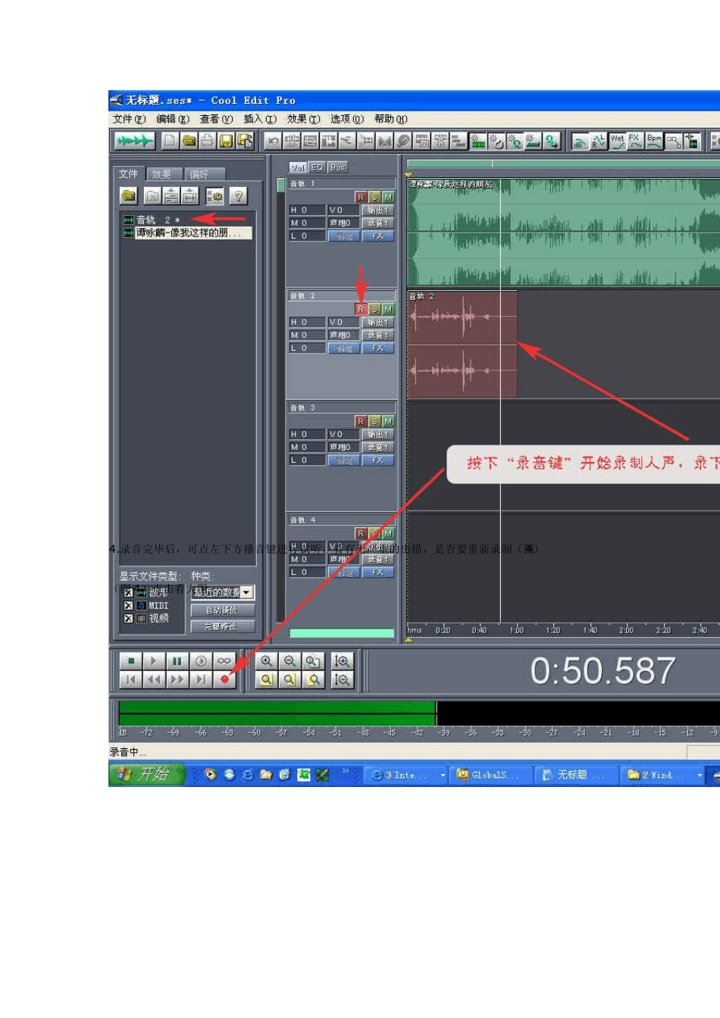
Task: Click the Windows Start button
Action: pyautogui.click(x=147, y=774)
